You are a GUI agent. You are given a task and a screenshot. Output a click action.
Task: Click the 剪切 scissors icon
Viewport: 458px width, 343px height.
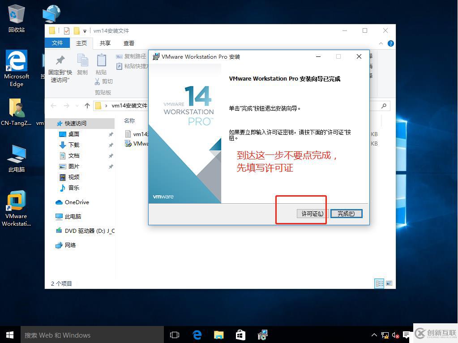click(x=98, y=81)
